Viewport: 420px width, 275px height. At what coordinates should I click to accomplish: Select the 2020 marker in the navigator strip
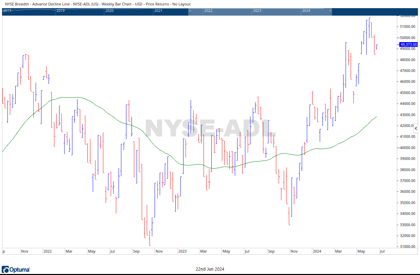click(x=109, y=11)
